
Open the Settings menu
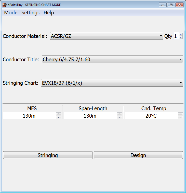coord(30,12)
